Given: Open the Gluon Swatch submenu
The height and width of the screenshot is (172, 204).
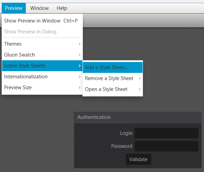Looking at the screenshot, I should (x=42, y=55).
